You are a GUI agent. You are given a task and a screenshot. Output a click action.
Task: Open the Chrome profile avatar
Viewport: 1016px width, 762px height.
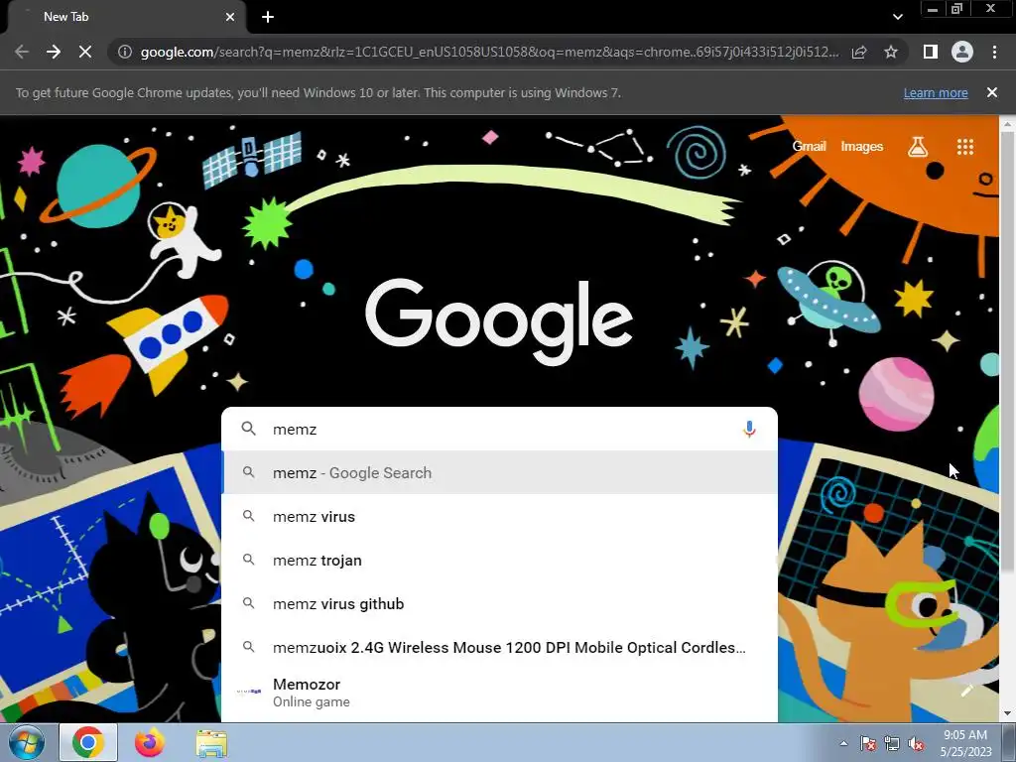point(962,52)
